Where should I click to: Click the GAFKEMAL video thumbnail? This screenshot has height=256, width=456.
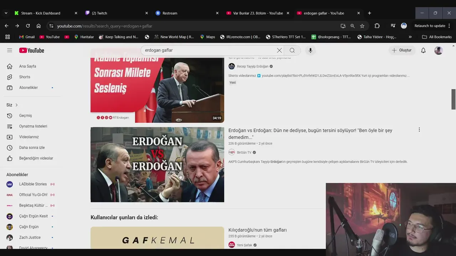(x=157, y=238)
